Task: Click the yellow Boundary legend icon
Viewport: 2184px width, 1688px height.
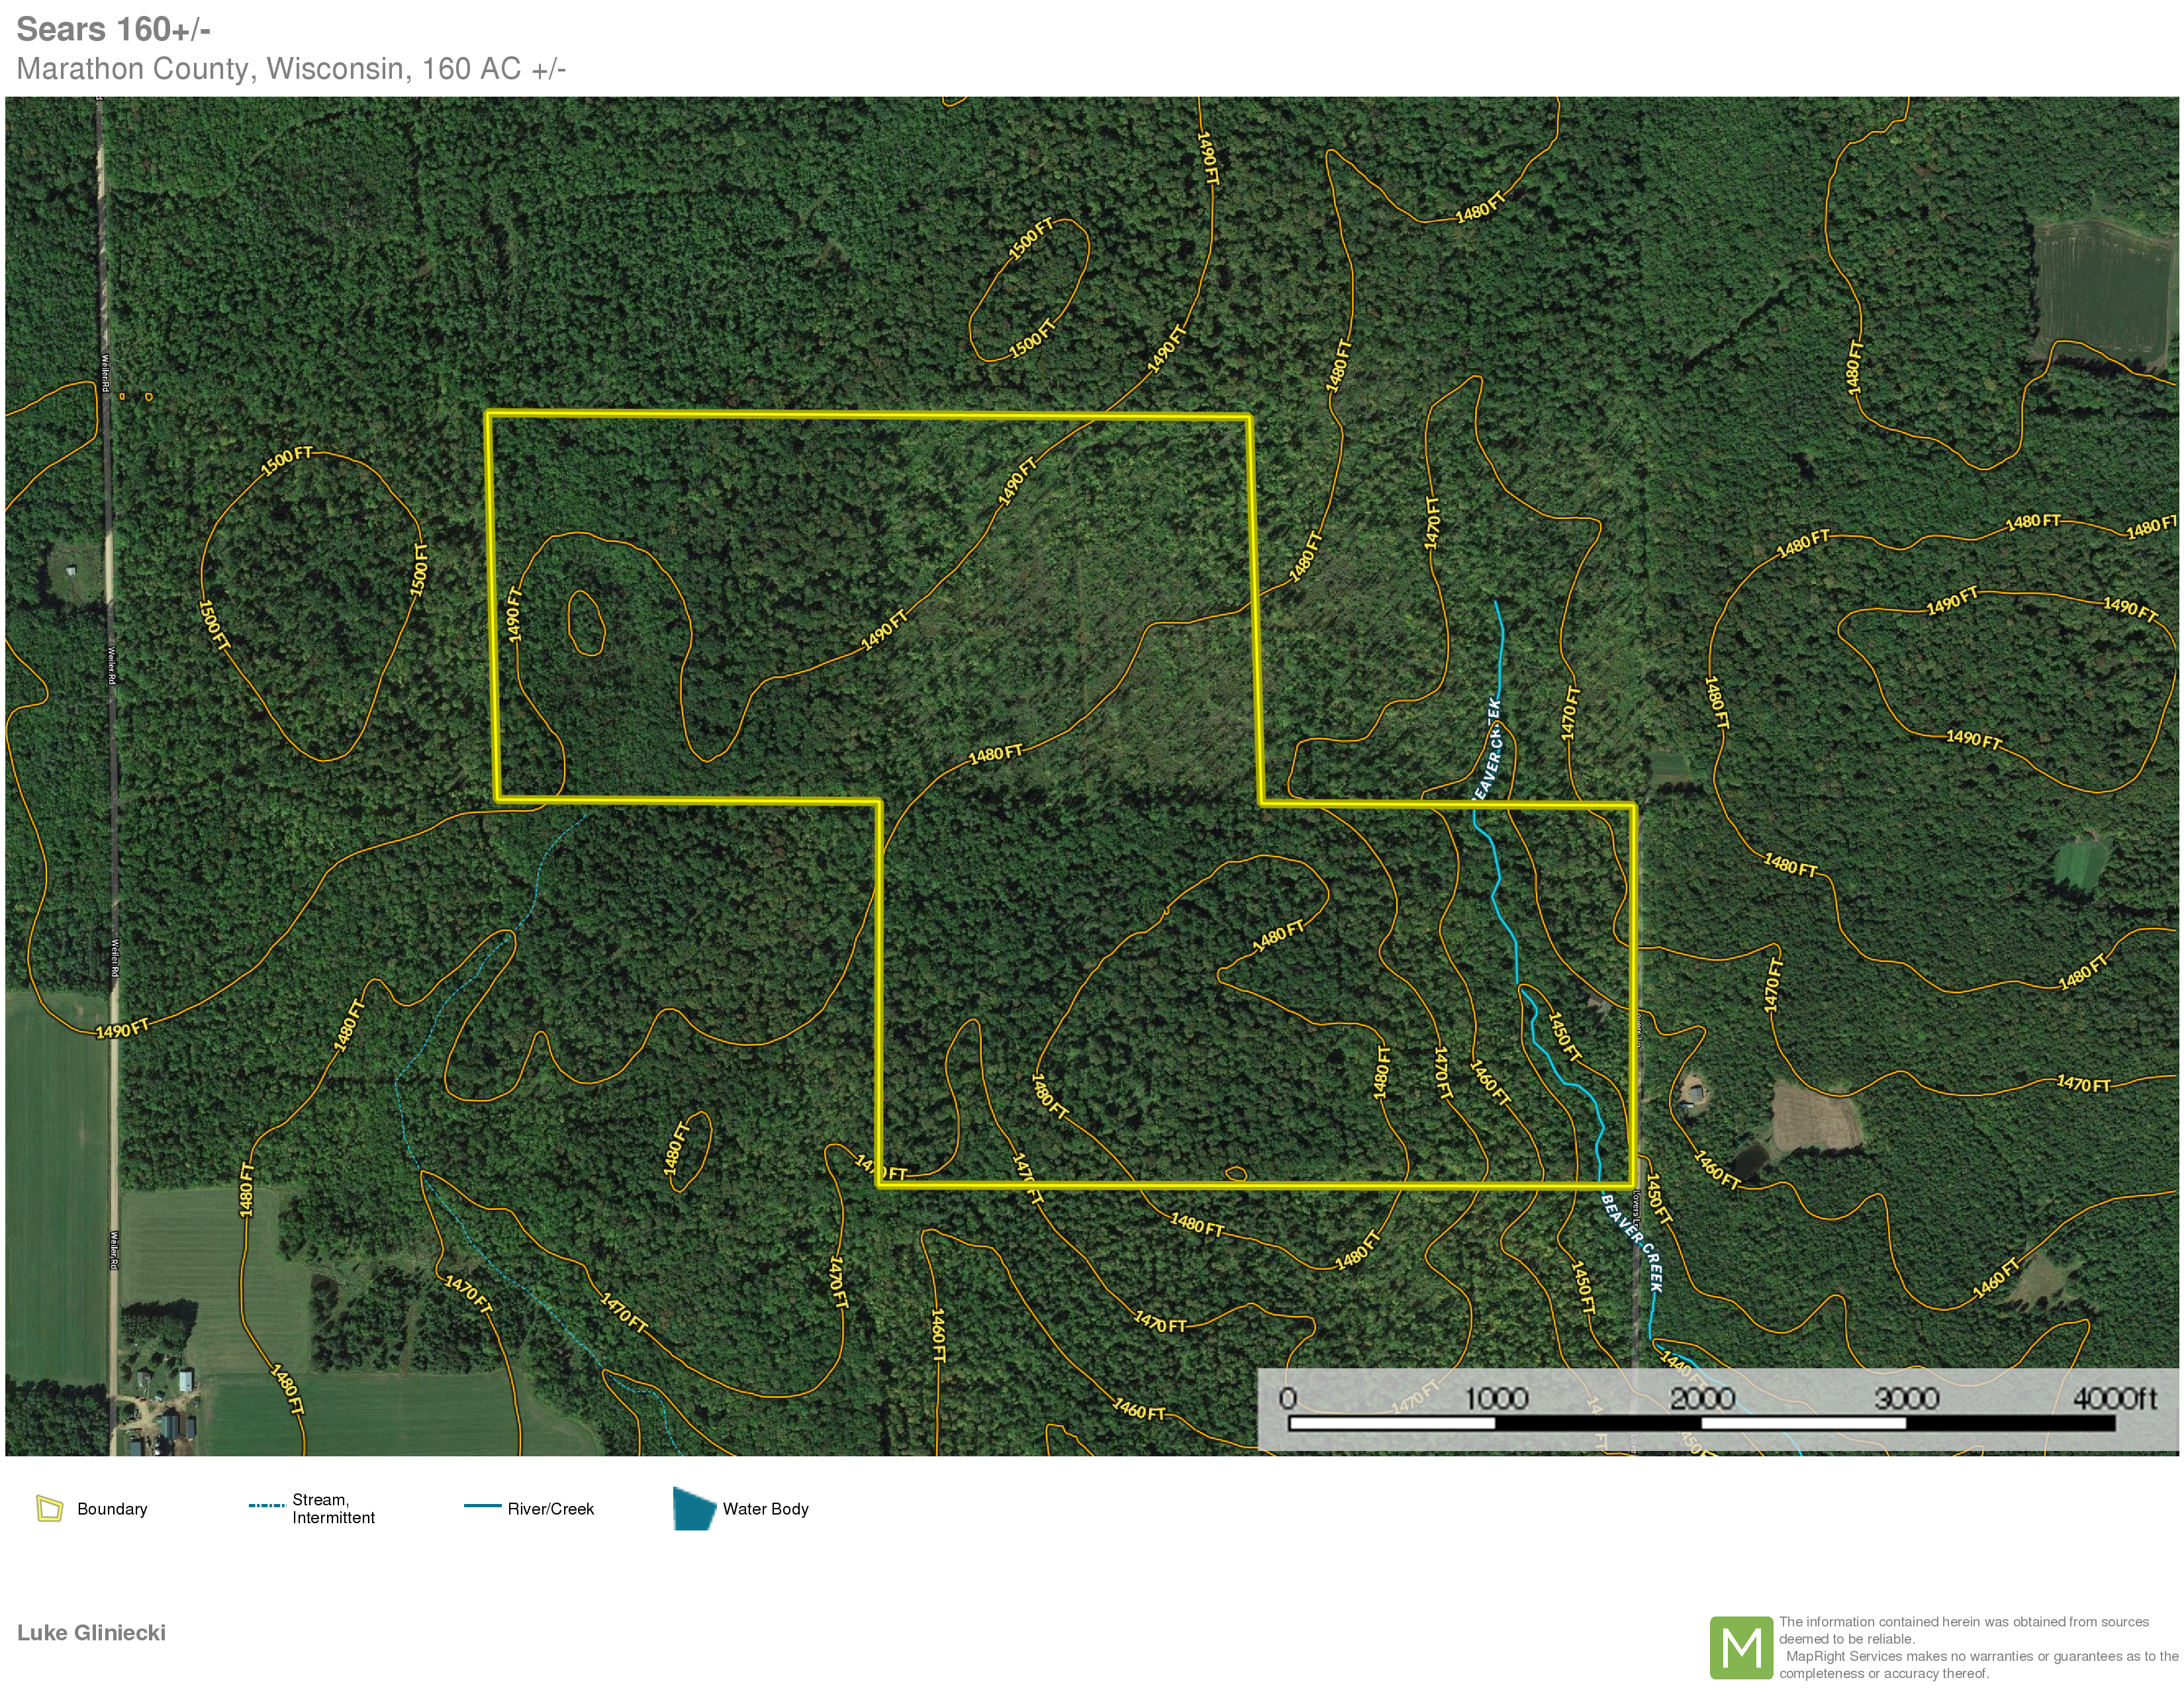Action: coord(49,1508)
